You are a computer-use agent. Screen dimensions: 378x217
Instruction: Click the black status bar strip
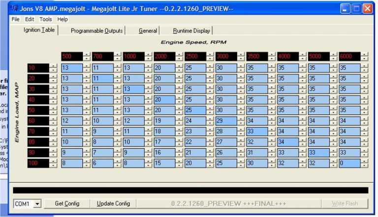[190, 190]
